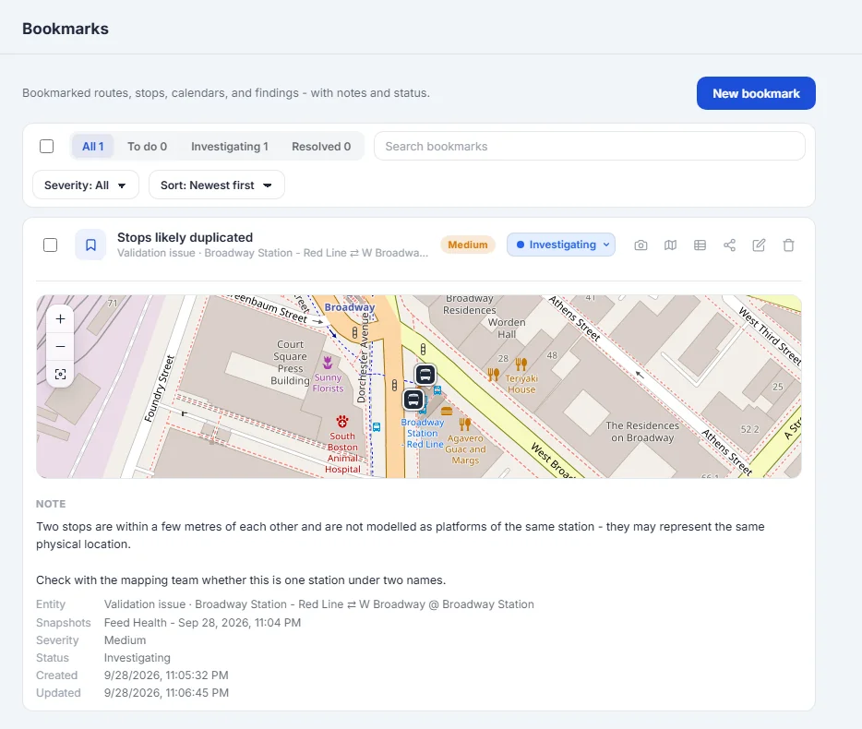Select the lower bus stop marker on map

(x=413, y=400)
